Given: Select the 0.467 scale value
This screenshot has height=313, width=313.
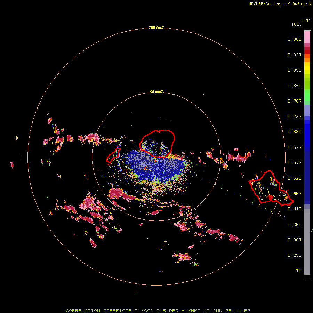Looking at the screenshot, I should coord(295,194).
